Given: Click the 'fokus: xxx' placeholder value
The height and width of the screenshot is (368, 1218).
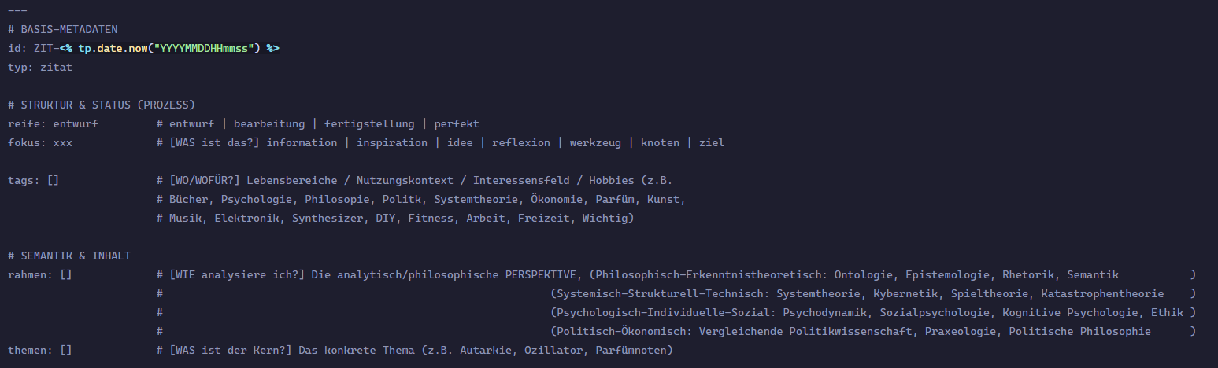Looking at the screenshot, I should [x=62, y=142].
